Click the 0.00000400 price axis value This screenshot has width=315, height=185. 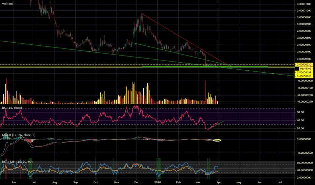click(304, 52)
